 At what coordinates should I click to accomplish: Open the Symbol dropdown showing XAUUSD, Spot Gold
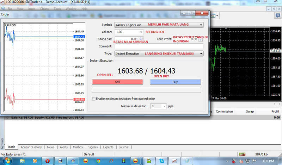(159, 25)
